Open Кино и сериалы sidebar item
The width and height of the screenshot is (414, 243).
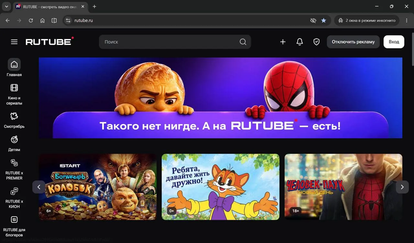14,94
